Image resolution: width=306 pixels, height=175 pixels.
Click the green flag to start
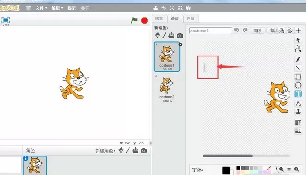click(134, 20)
